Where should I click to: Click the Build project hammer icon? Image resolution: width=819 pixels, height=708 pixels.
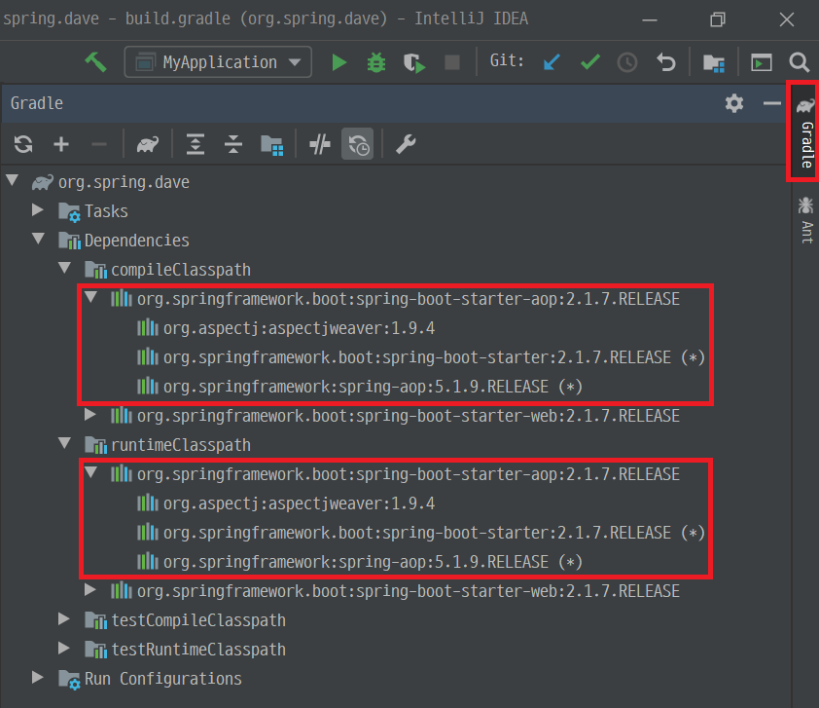(95, 62)
